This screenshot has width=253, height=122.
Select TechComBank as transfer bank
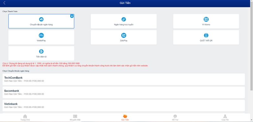click(124, 79)
